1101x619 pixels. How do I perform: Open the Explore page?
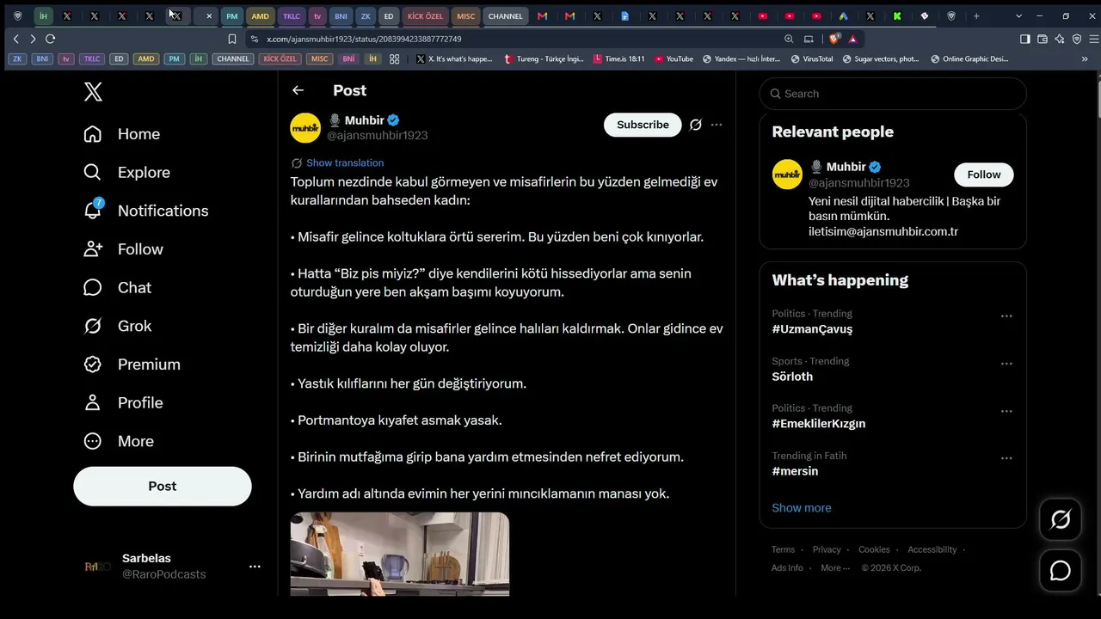(x=126, y=172)
